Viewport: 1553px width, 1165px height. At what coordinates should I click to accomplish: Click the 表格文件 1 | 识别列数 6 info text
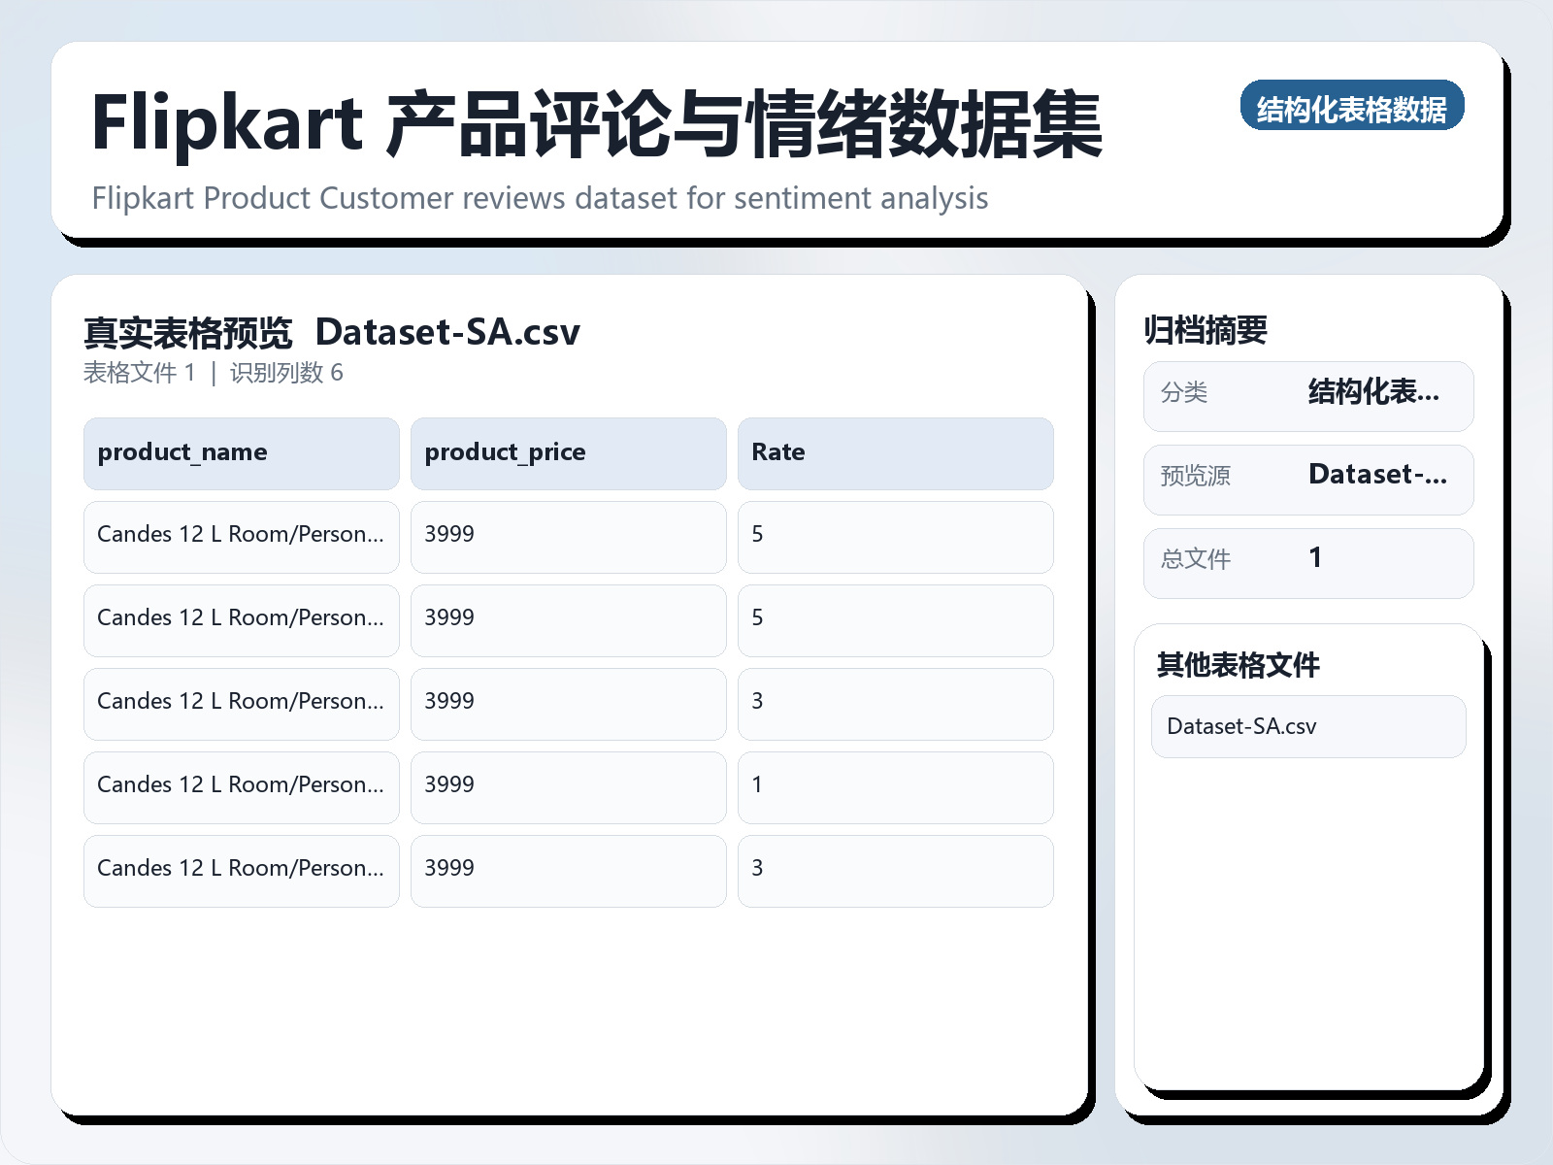[215, 373]
